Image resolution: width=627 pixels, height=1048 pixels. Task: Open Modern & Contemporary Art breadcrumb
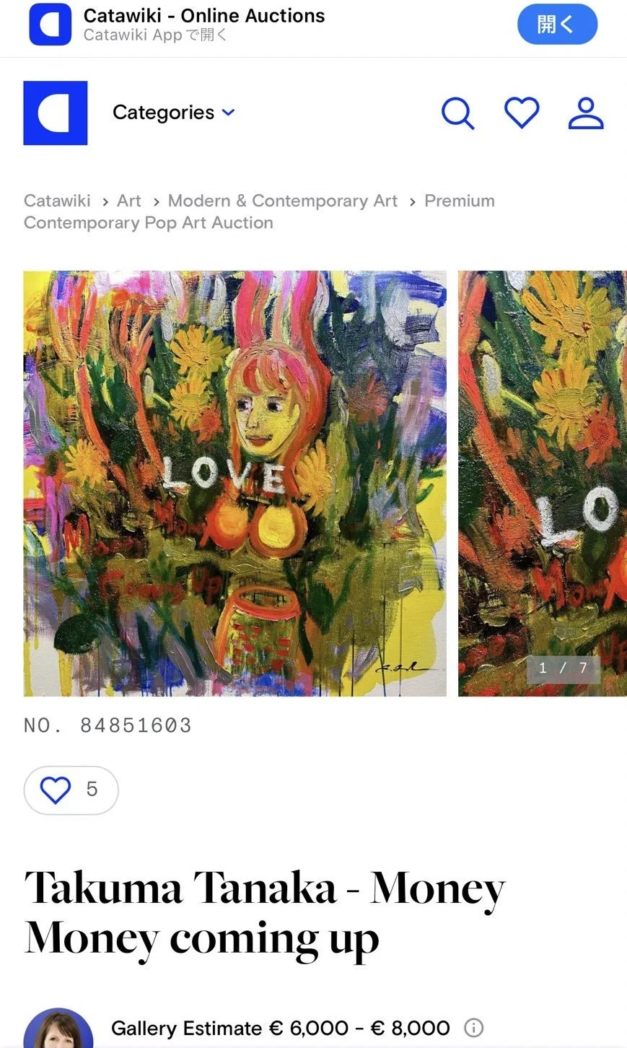tap(283, 201)
